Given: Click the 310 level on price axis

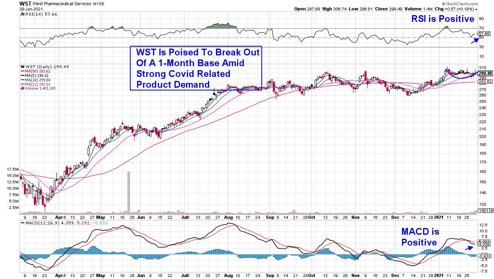Looking at the screenshot, I should (482, 67).
